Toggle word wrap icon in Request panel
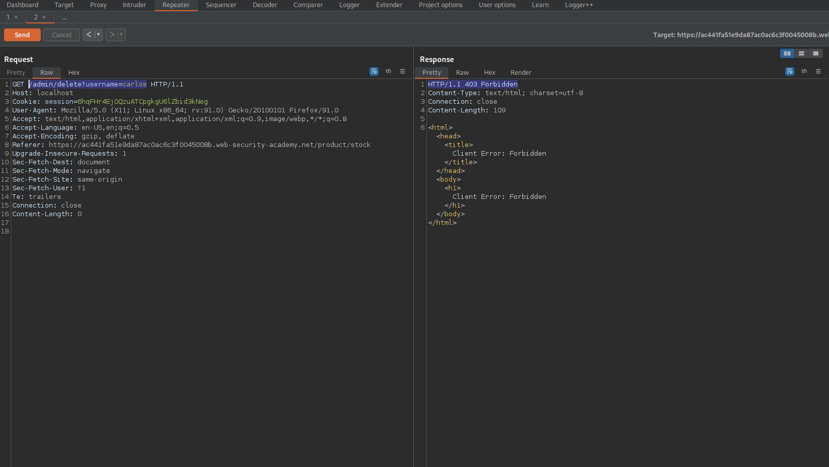 tap(374, 72)
